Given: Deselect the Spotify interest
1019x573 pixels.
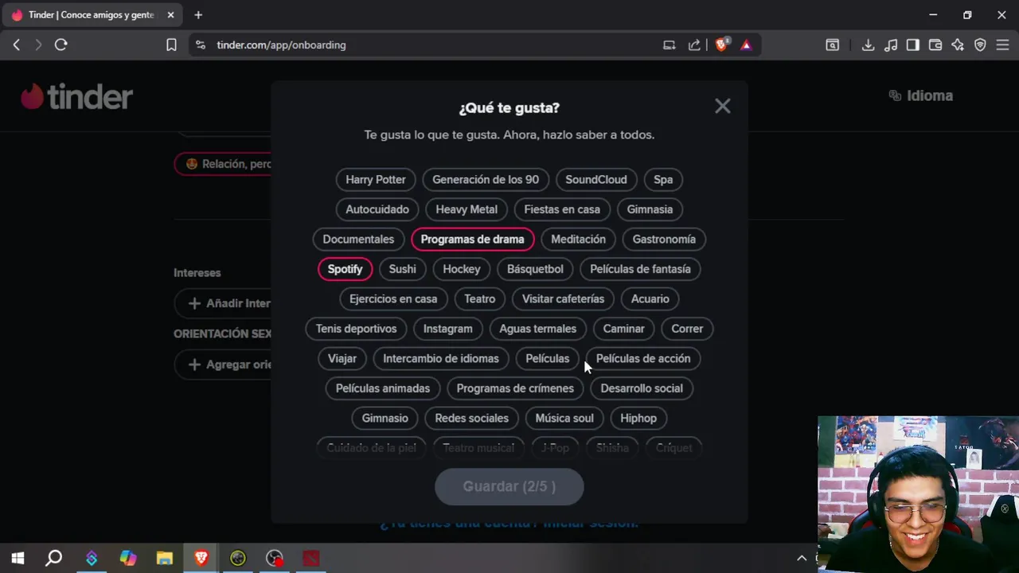Looking at the screenshot, I should point(345,269).
